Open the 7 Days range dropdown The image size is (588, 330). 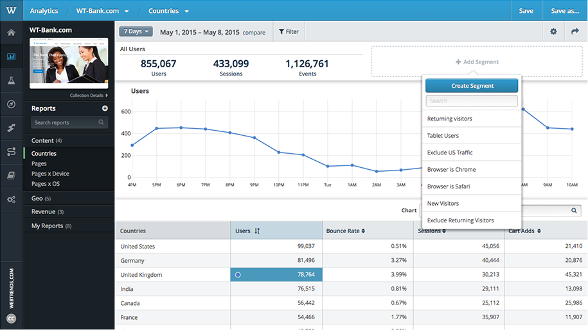(x=136, y=31)
